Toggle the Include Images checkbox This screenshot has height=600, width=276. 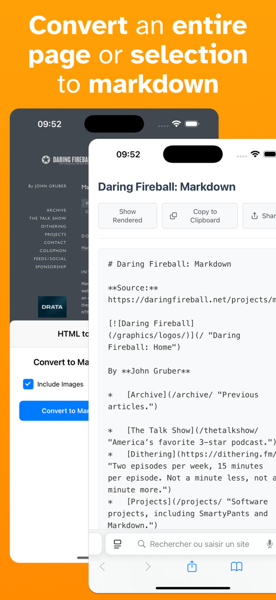(28, 384)
